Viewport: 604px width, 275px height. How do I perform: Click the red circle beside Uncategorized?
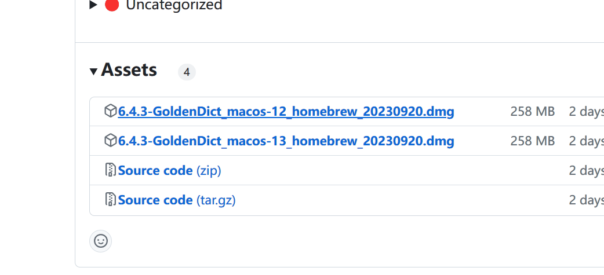(x=112, y=5)
